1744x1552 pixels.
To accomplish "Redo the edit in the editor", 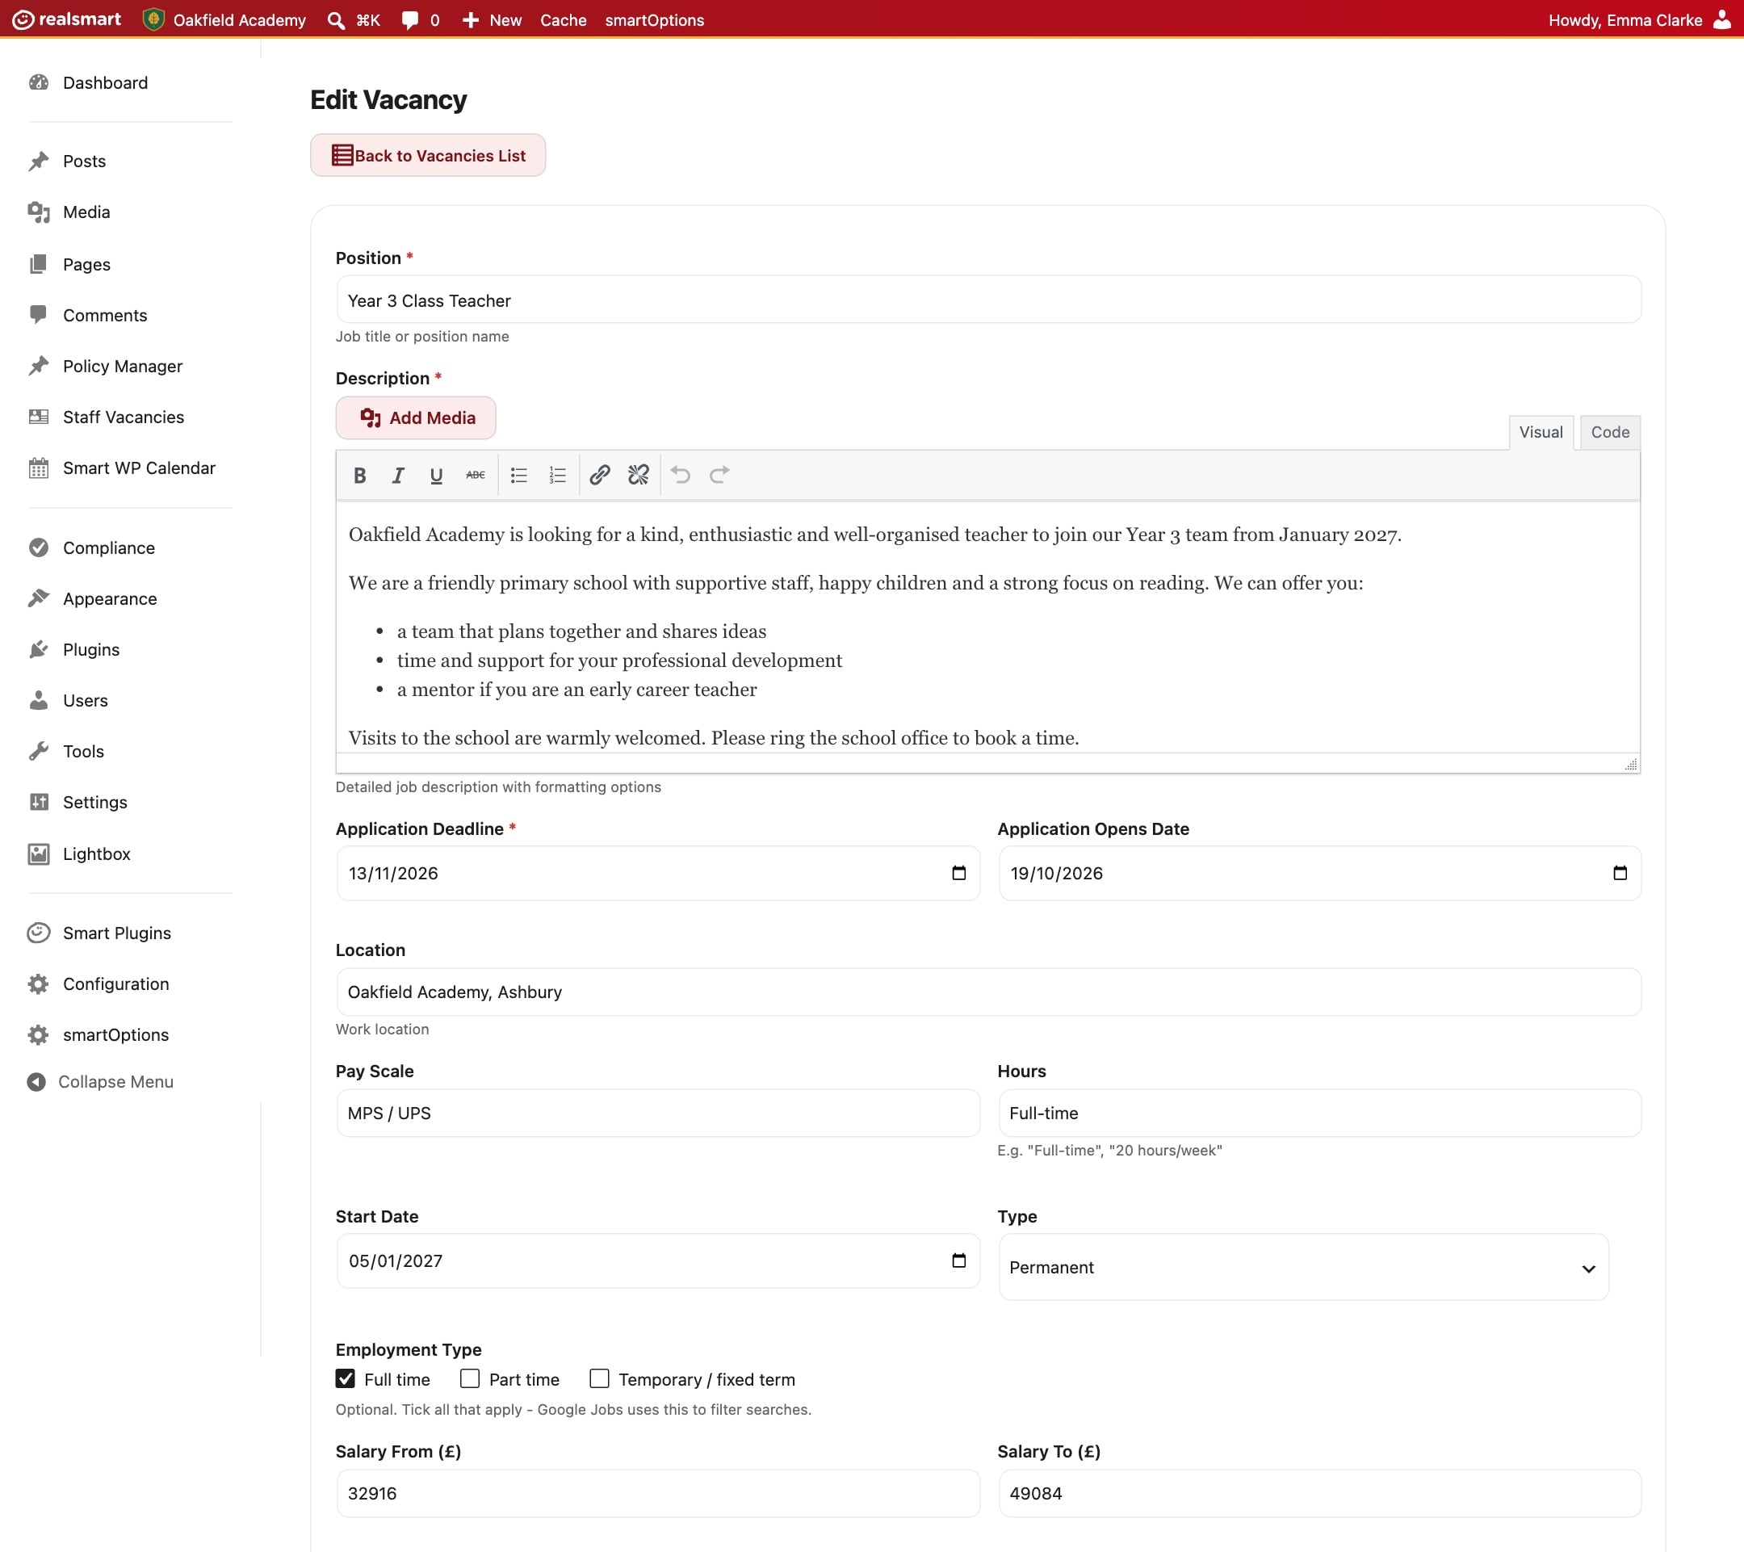I will click(719, 476).
